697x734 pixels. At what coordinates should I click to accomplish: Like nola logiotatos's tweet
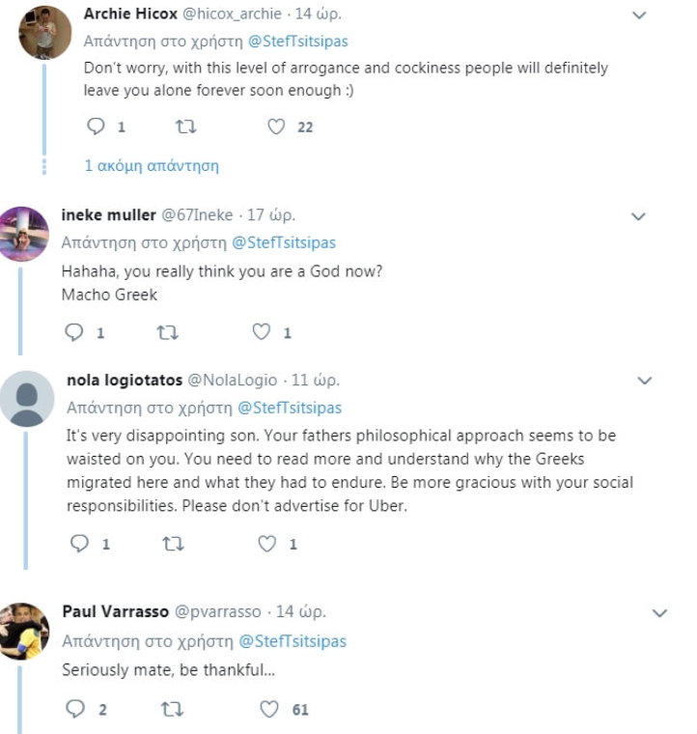click(x=267, y=544)
